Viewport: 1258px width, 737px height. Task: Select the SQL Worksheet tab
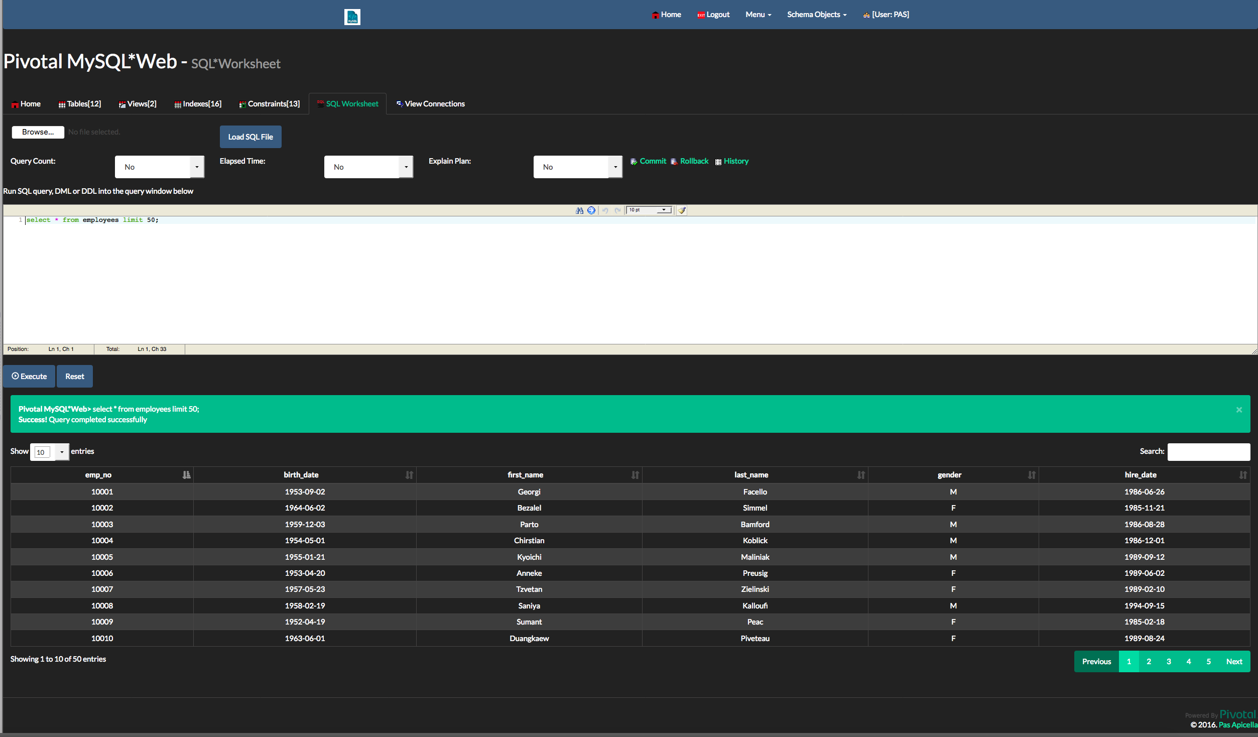tap(347, 104)
